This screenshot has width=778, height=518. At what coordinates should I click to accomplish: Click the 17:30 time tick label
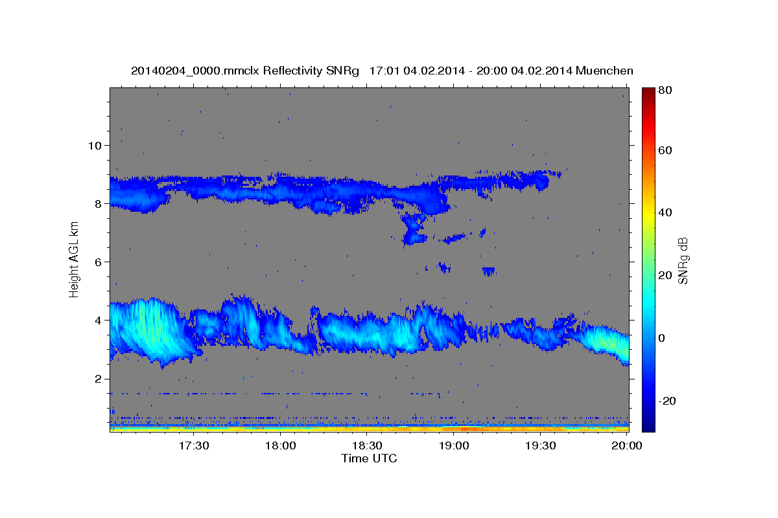tap(193, 445)
